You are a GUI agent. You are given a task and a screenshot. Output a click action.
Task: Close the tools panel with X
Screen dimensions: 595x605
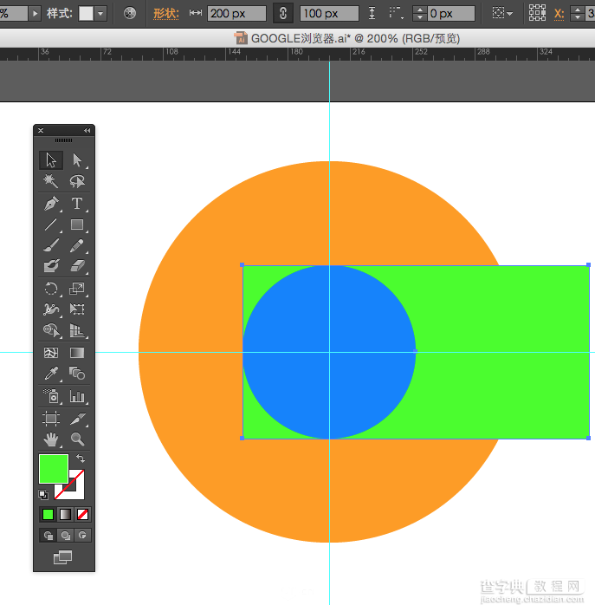[x=41, y=130]
